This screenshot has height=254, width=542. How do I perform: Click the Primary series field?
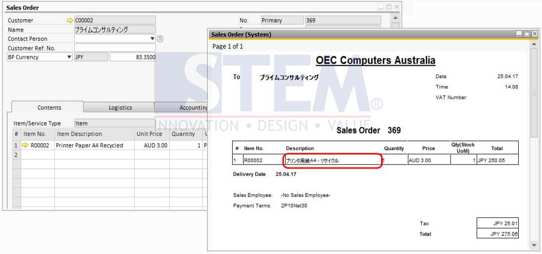tap(282, 20)
